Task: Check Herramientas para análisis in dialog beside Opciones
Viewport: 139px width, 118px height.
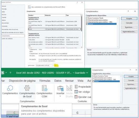Action: tap(87, 20)
